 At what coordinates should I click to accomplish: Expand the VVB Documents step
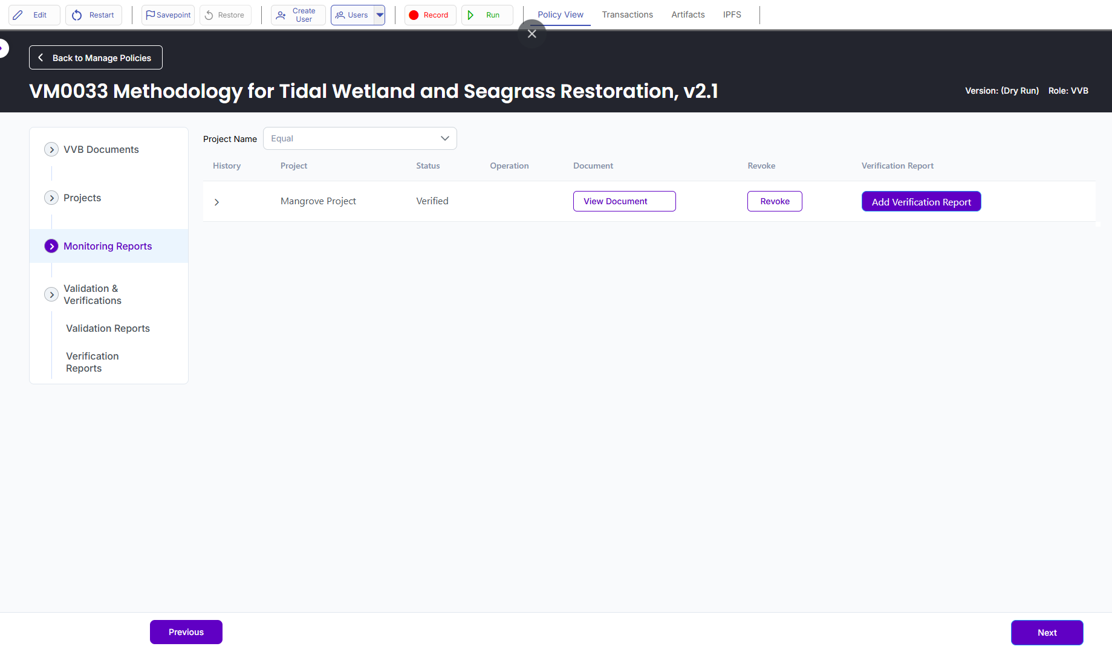point(51,149)
